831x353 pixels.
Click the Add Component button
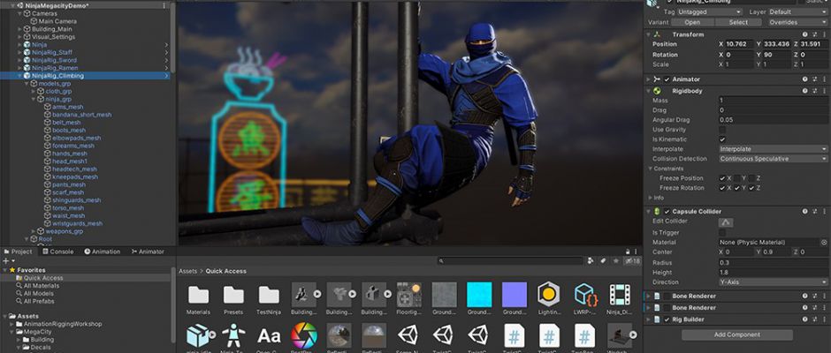[x=736, y=334]
